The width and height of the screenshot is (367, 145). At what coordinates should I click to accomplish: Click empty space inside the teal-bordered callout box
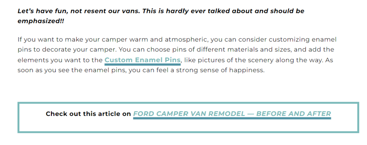tap(188, 126)
